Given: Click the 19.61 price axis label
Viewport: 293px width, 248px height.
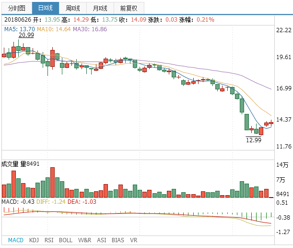Looking at the screenshot, I should [x=284, y=57].
